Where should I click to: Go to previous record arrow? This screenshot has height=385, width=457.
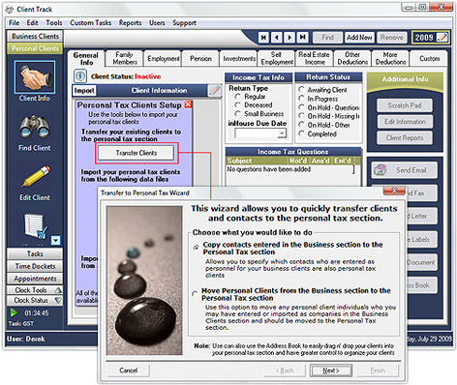pos(277,38)
